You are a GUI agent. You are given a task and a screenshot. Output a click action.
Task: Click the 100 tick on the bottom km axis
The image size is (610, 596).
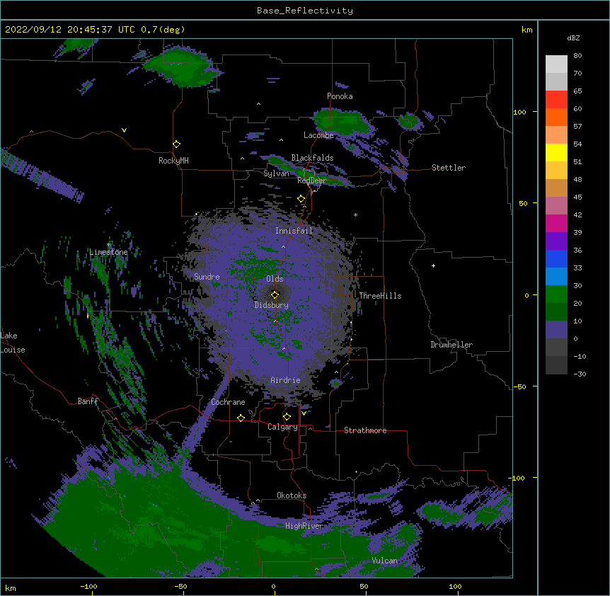click(455, 587)
